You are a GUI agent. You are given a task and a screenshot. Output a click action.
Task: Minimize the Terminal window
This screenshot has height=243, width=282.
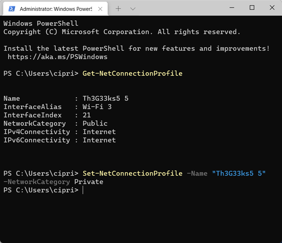coord(232,7)
